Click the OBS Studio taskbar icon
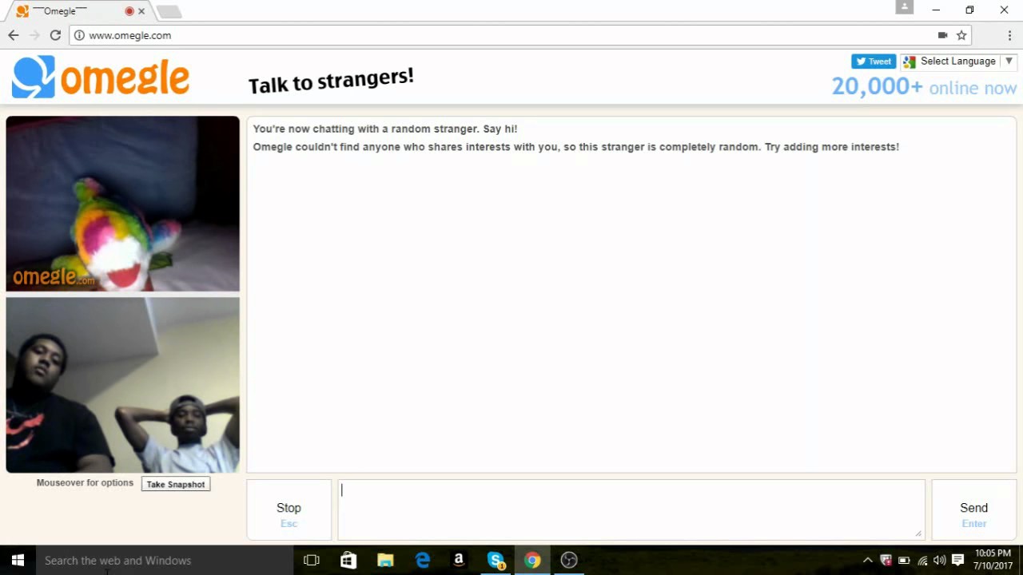The image size is (1023, 575). pos(569,561)
